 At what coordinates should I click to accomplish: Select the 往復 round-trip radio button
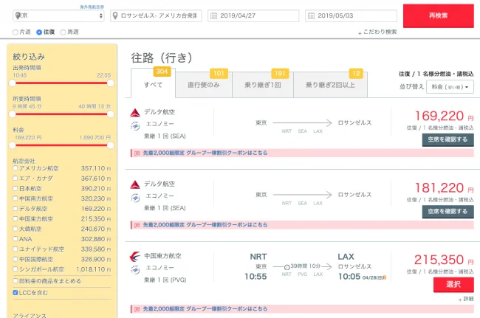click(x=39, y=32)
